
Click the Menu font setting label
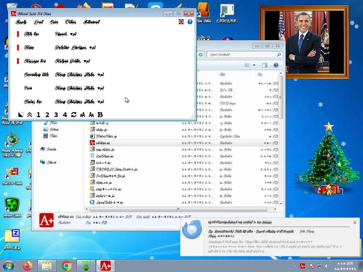coord(29,48)
